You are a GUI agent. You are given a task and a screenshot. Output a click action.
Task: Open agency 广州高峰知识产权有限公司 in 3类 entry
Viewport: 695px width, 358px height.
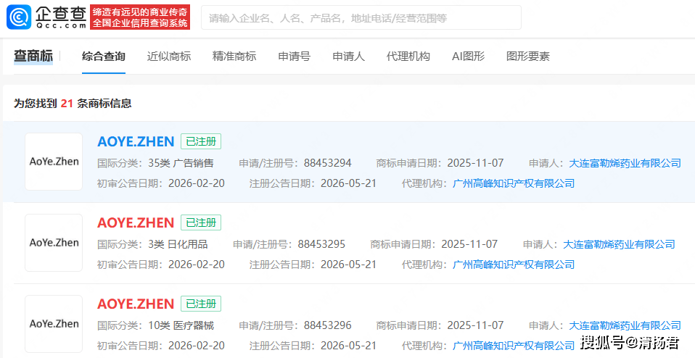coord(514,265)
